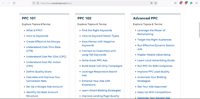Open Set Up a Google Ads Account link
This screenshot has height=99, width=200.
click(x=44, y=86)
